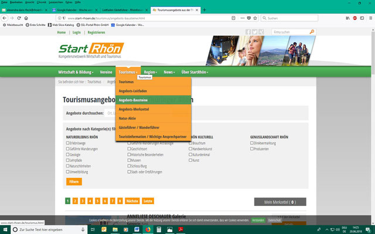Check the Museen checkbox

point(129,160)
